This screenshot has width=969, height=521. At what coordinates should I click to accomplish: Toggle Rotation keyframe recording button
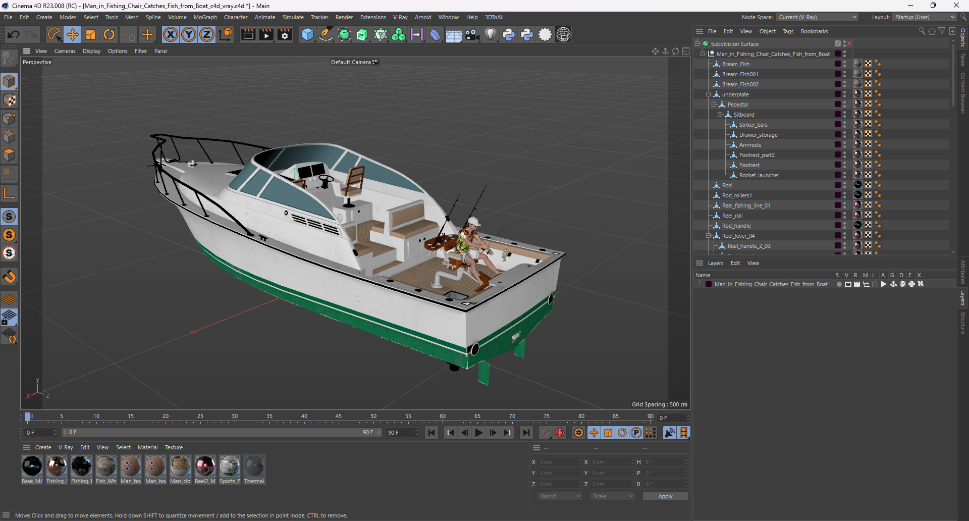click(622, 433)
